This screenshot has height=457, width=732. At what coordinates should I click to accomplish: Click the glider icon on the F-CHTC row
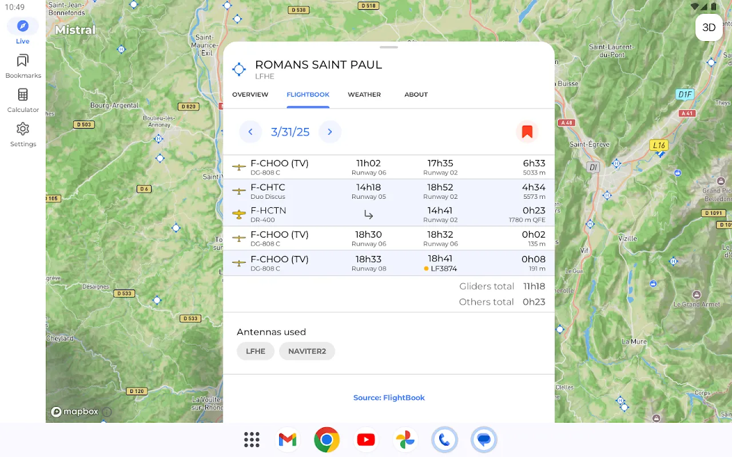coord(238,191)
